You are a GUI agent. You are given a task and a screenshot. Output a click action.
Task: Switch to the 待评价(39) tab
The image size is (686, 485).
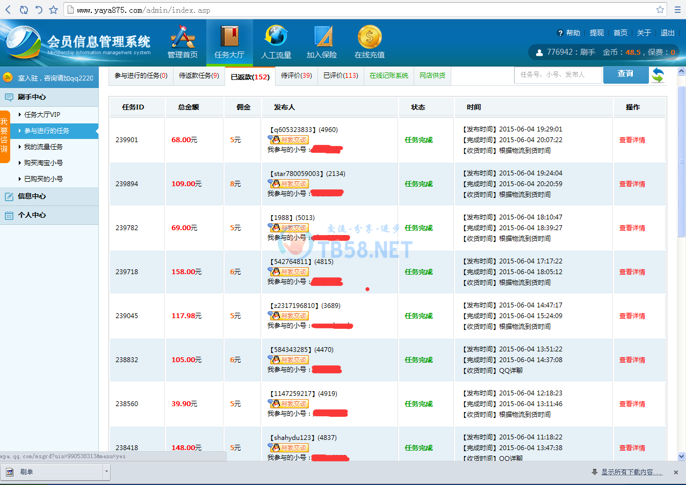coord(296,76)
